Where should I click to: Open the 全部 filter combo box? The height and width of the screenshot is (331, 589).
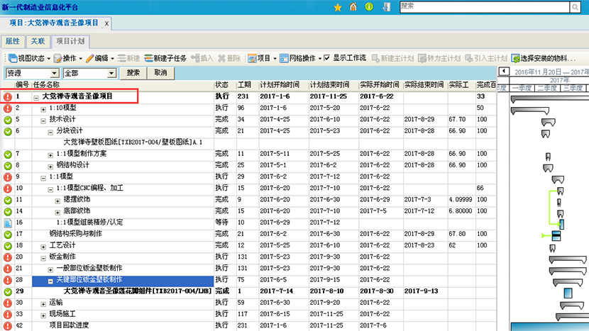click(89, 73)
